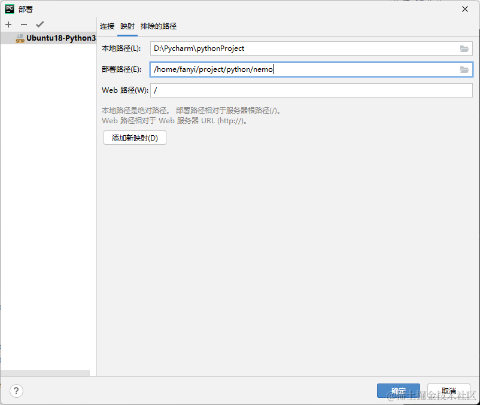Open help with question mark icon
The width and height of the screenshot is (480, 405).
16,391
